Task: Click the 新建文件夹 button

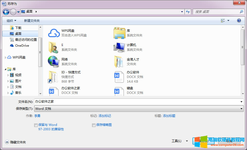Action: pyautogui.click(x=31, y=21)
